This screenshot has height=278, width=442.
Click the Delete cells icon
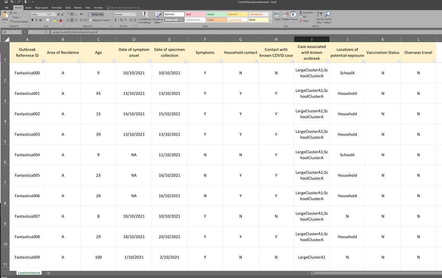click(285, 14)
